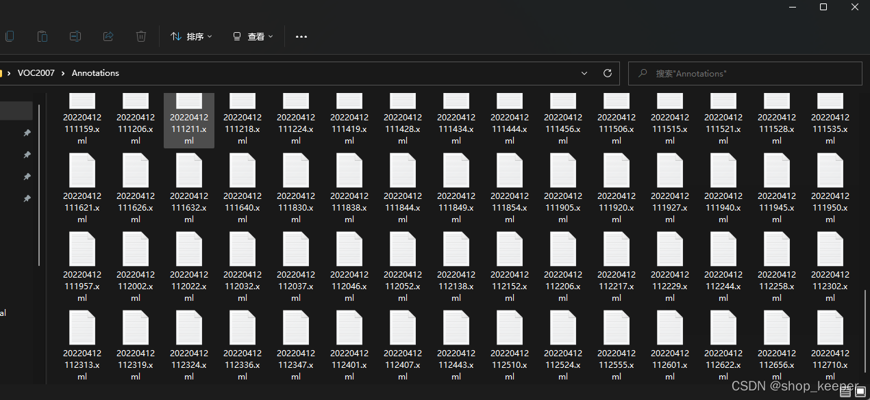This screenshot has width=870, height=400.
Task: Select file icon 20220412111927.xml
Action: click(x=670, y=170)
